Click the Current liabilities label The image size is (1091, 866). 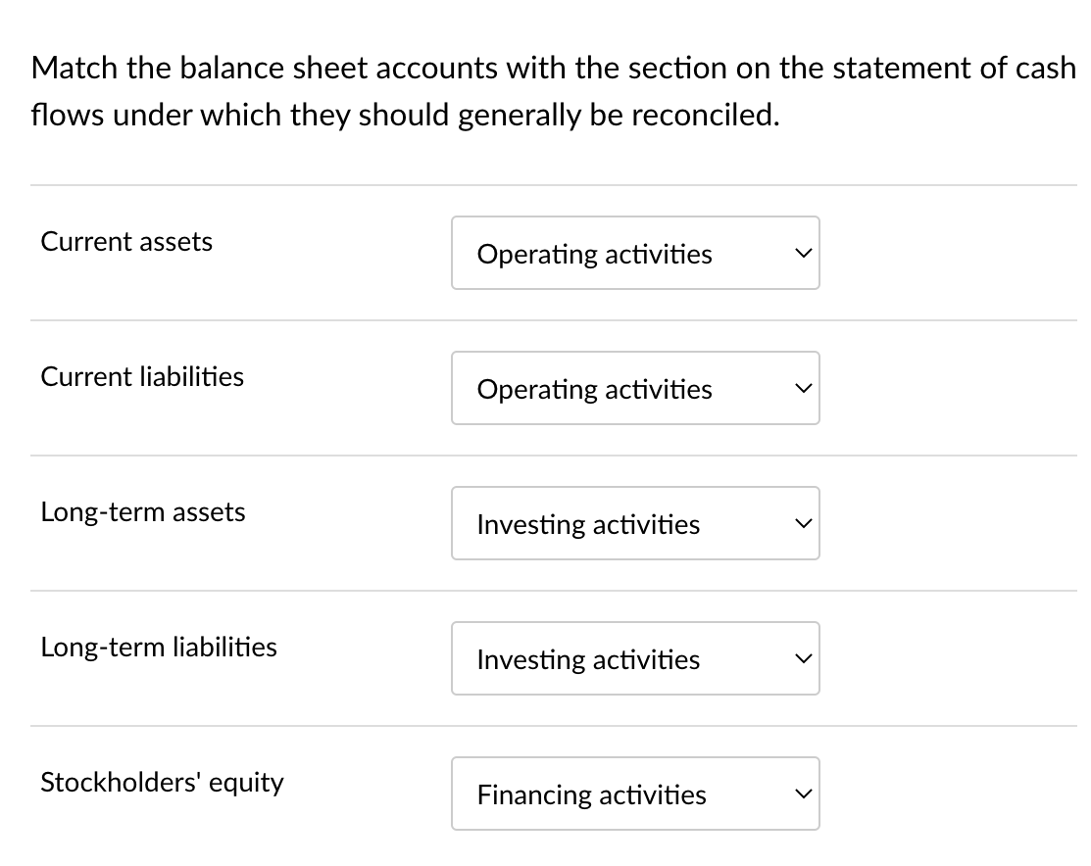pyautogui.click(x=142, y=376)
